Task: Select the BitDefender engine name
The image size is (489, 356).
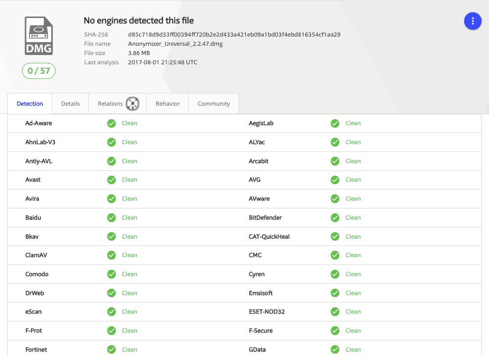Action: 265,218
